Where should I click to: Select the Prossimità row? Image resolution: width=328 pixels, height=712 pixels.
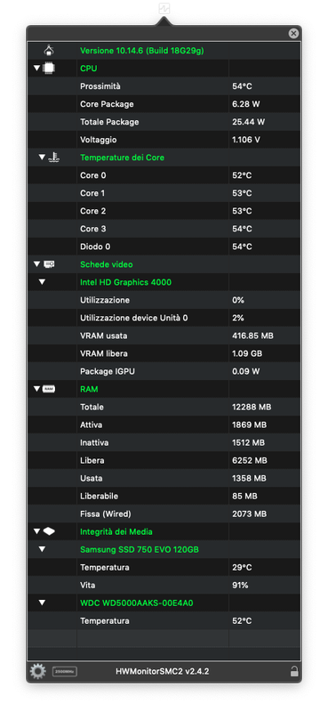164,86
